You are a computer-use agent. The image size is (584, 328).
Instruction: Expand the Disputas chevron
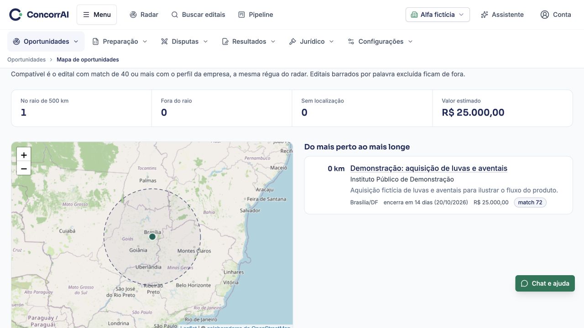pyautogui.click(x=205, y=41)
